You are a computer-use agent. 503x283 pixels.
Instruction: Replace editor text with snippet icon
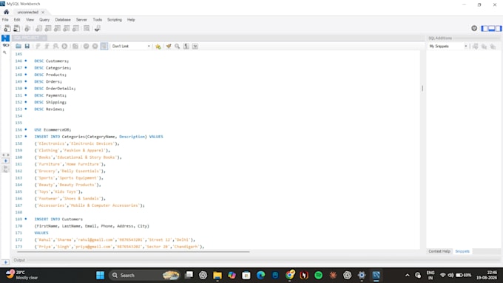coord(484,47)
